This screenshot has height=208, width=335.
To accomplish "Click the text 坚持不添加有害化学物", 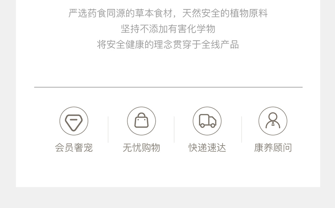I will [x=168, y=29].
